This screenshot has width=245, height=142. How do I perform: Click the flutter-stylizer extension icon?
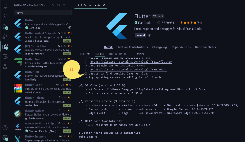pos(18,114)
